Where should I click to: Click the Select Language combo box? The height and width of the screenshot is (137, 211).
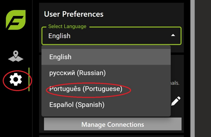112,36
